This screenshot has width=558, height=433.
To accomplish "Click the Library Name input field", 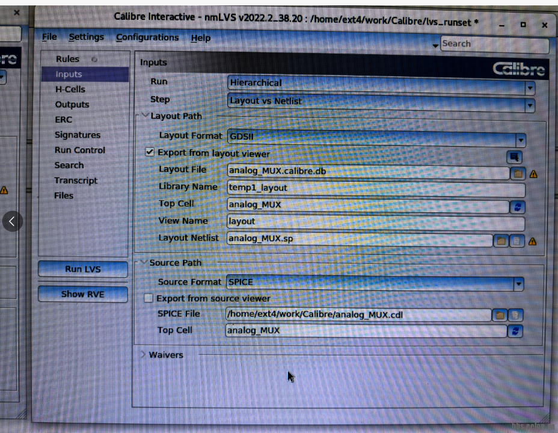I will [x=375, y=188].
